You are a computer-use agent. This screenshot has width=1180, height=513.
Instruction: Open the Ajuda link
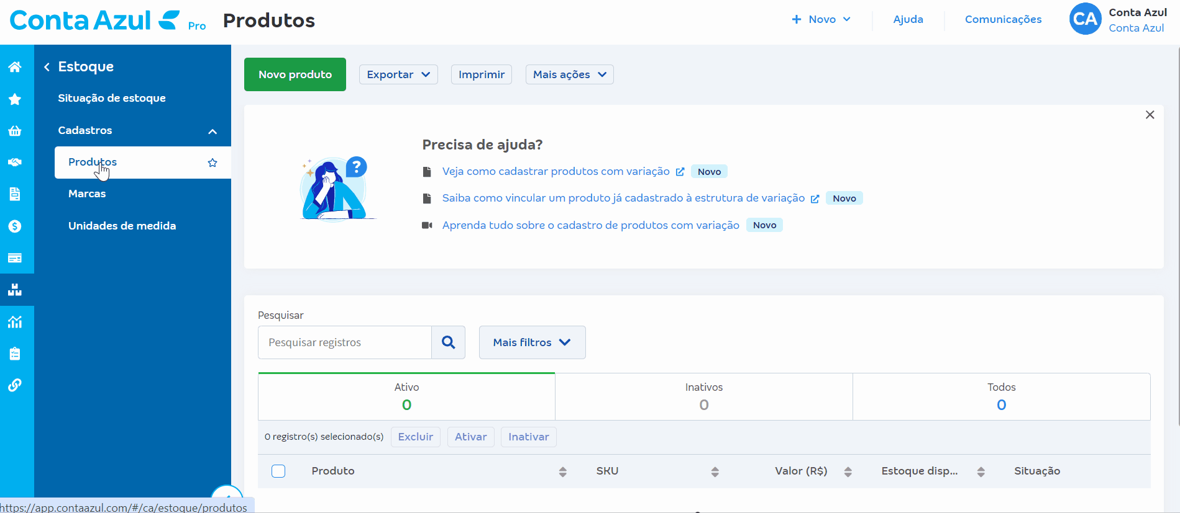click(x=908, y=19)
